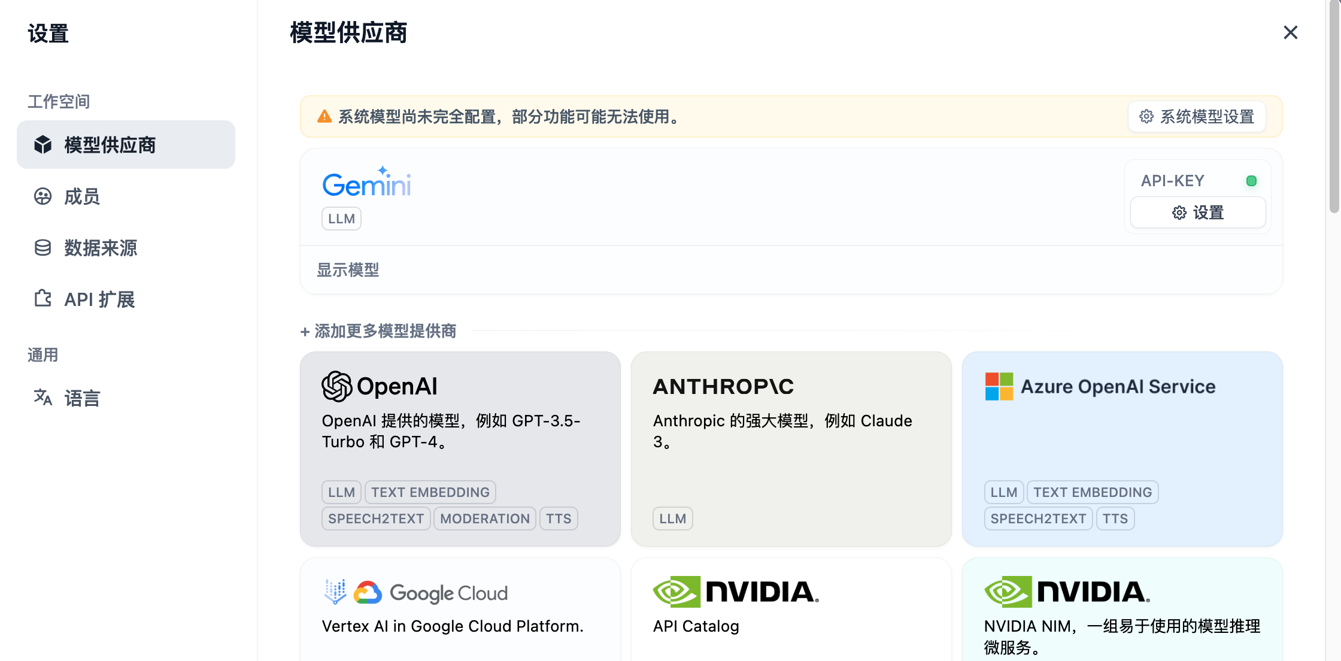The image size is (1341, 661).
Task: Select the Azure OpenAI Service Microsoft logo
Action: tap(999, 386)
